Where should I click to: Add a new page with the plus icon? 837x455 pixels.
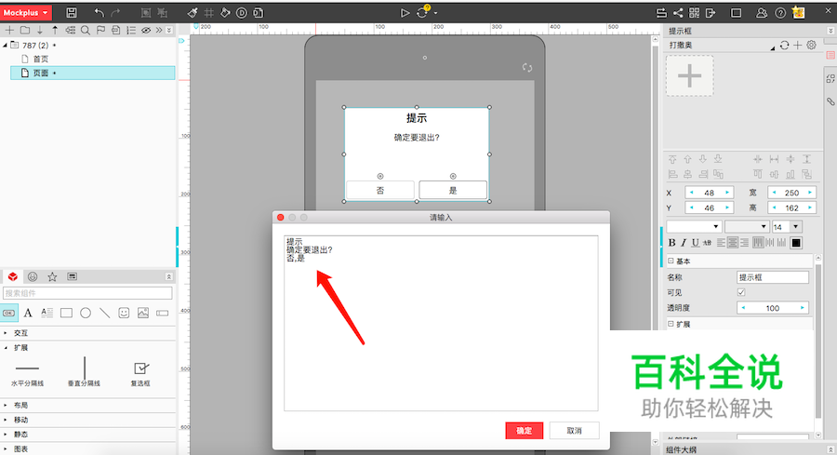point(9,30)
